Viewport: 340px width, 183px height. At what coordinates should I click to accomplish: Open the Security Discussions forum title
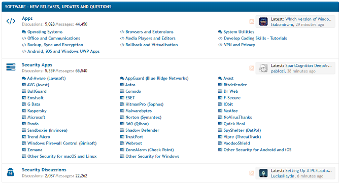coord(44,170)
